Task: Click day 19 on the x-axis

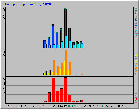Action: (x=81, y=106)
